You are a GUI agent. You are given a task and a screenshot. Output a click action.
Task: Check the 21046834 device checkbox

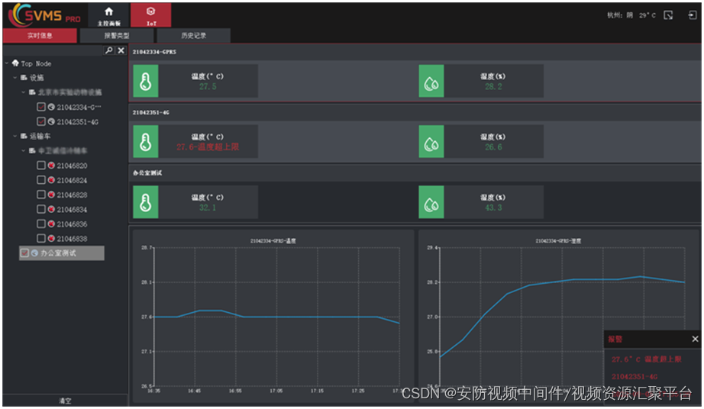pyautogui.click(x=41, y=209)
